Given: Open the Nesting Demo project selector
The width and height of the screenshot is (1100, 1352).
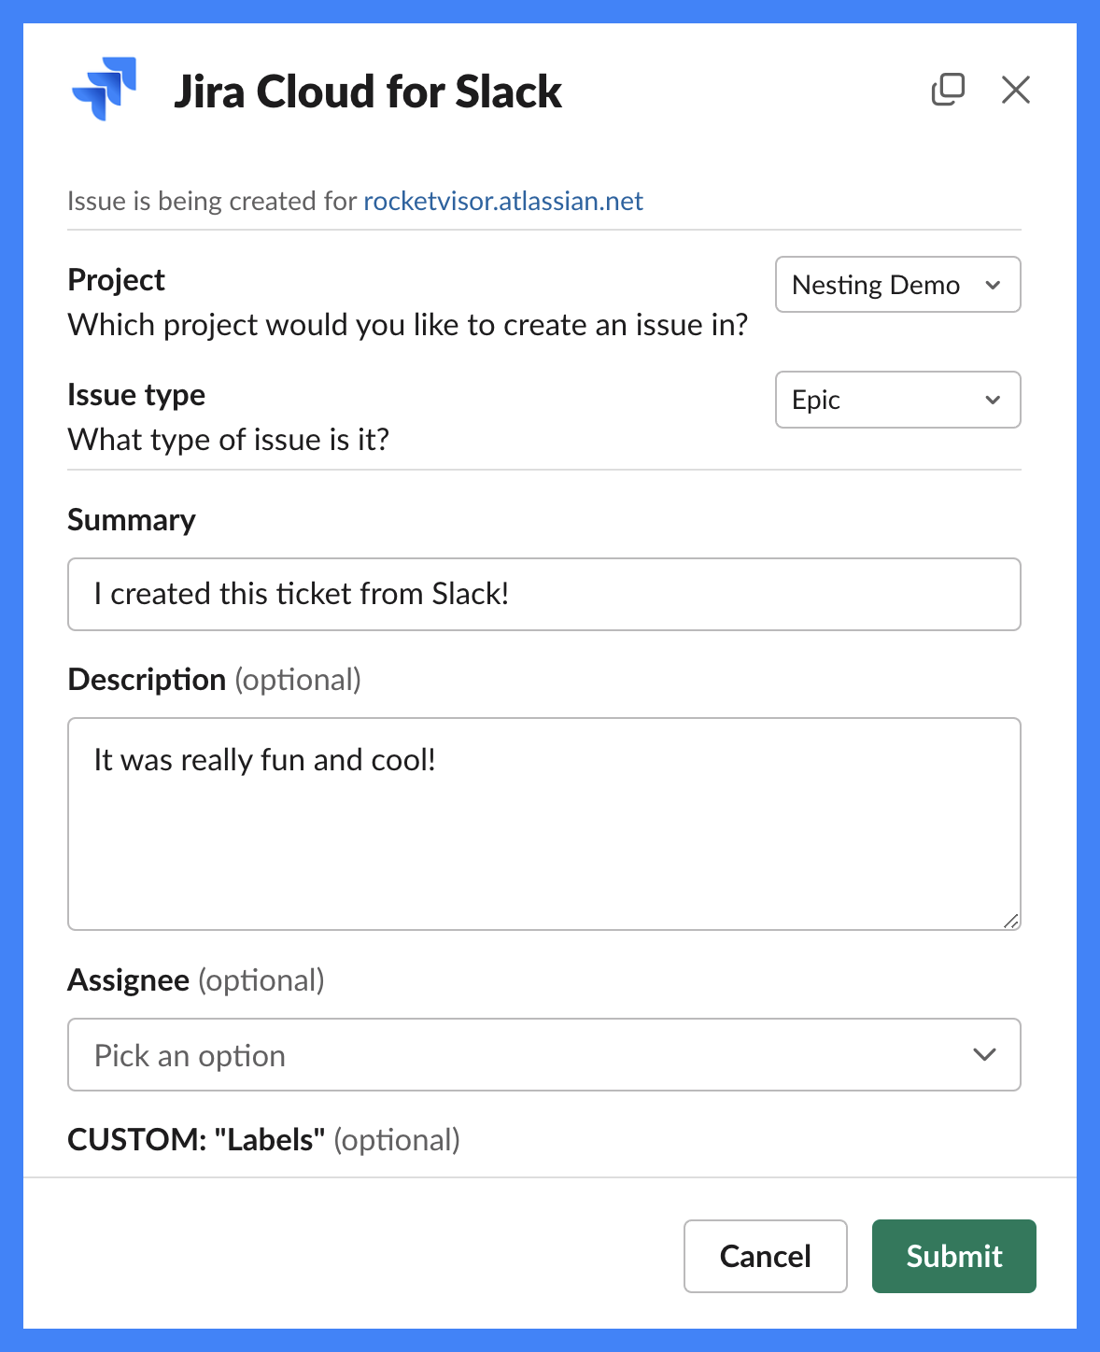Looking at the screenshot, I should [896, 285].
